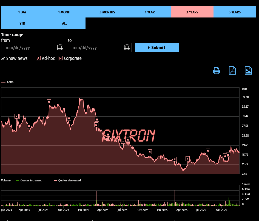Open news marker at July 2023 peak
Viewport: 259px width, 221px height.
[49, 102]
